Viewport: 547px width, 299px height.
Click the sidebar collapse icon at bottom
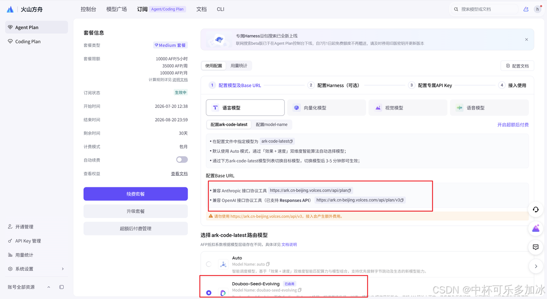pyautogui.click(x=62, y=287)
